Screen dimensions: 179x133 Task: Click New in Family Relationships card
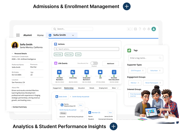(80, 105)
